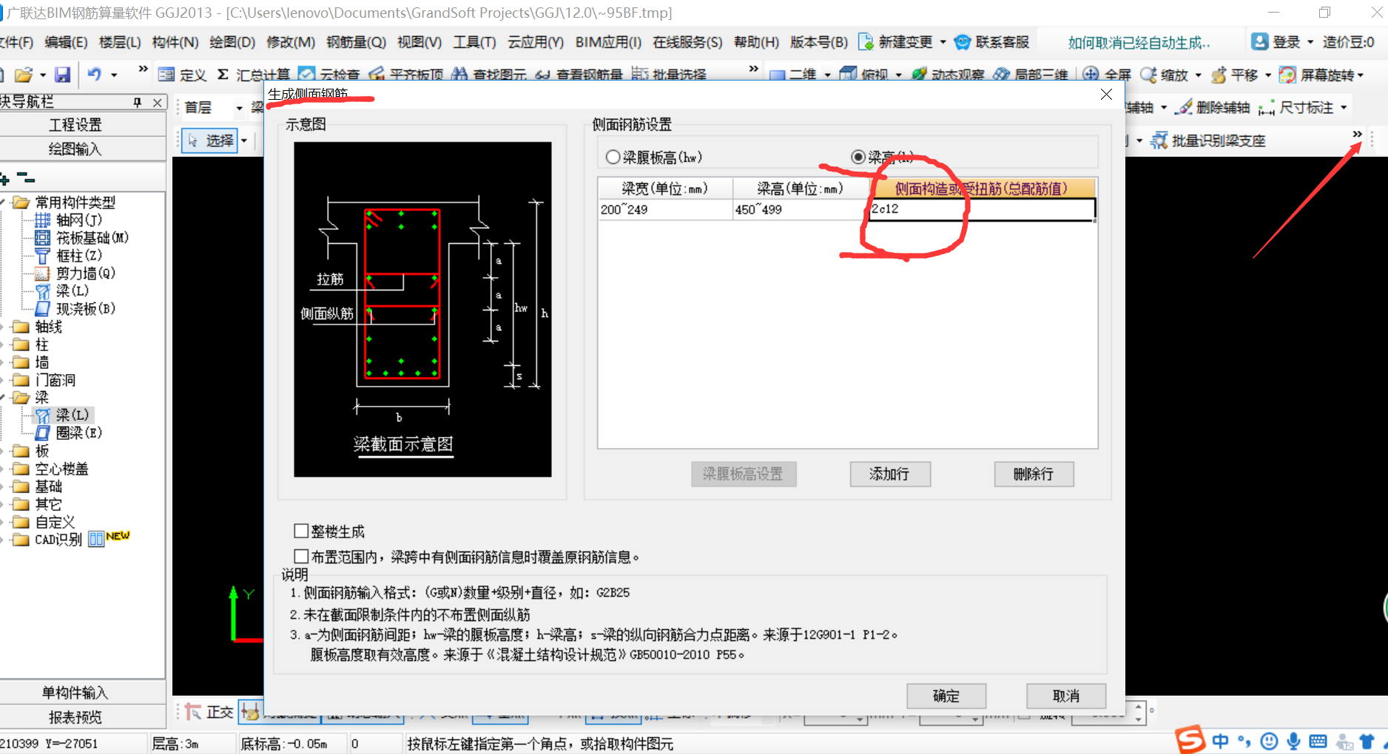Open the 尺寸标注 dropdown arrow
The image size is (1388, 754).
tap(1344, 107)
